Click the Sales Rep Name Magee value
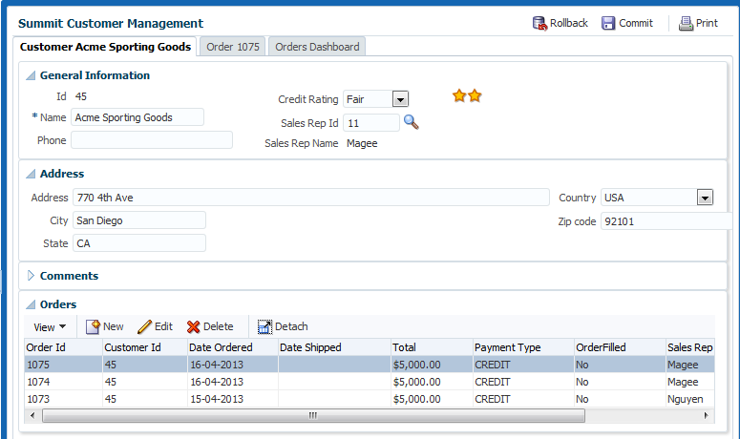740x439 pixels. [362, 143]
